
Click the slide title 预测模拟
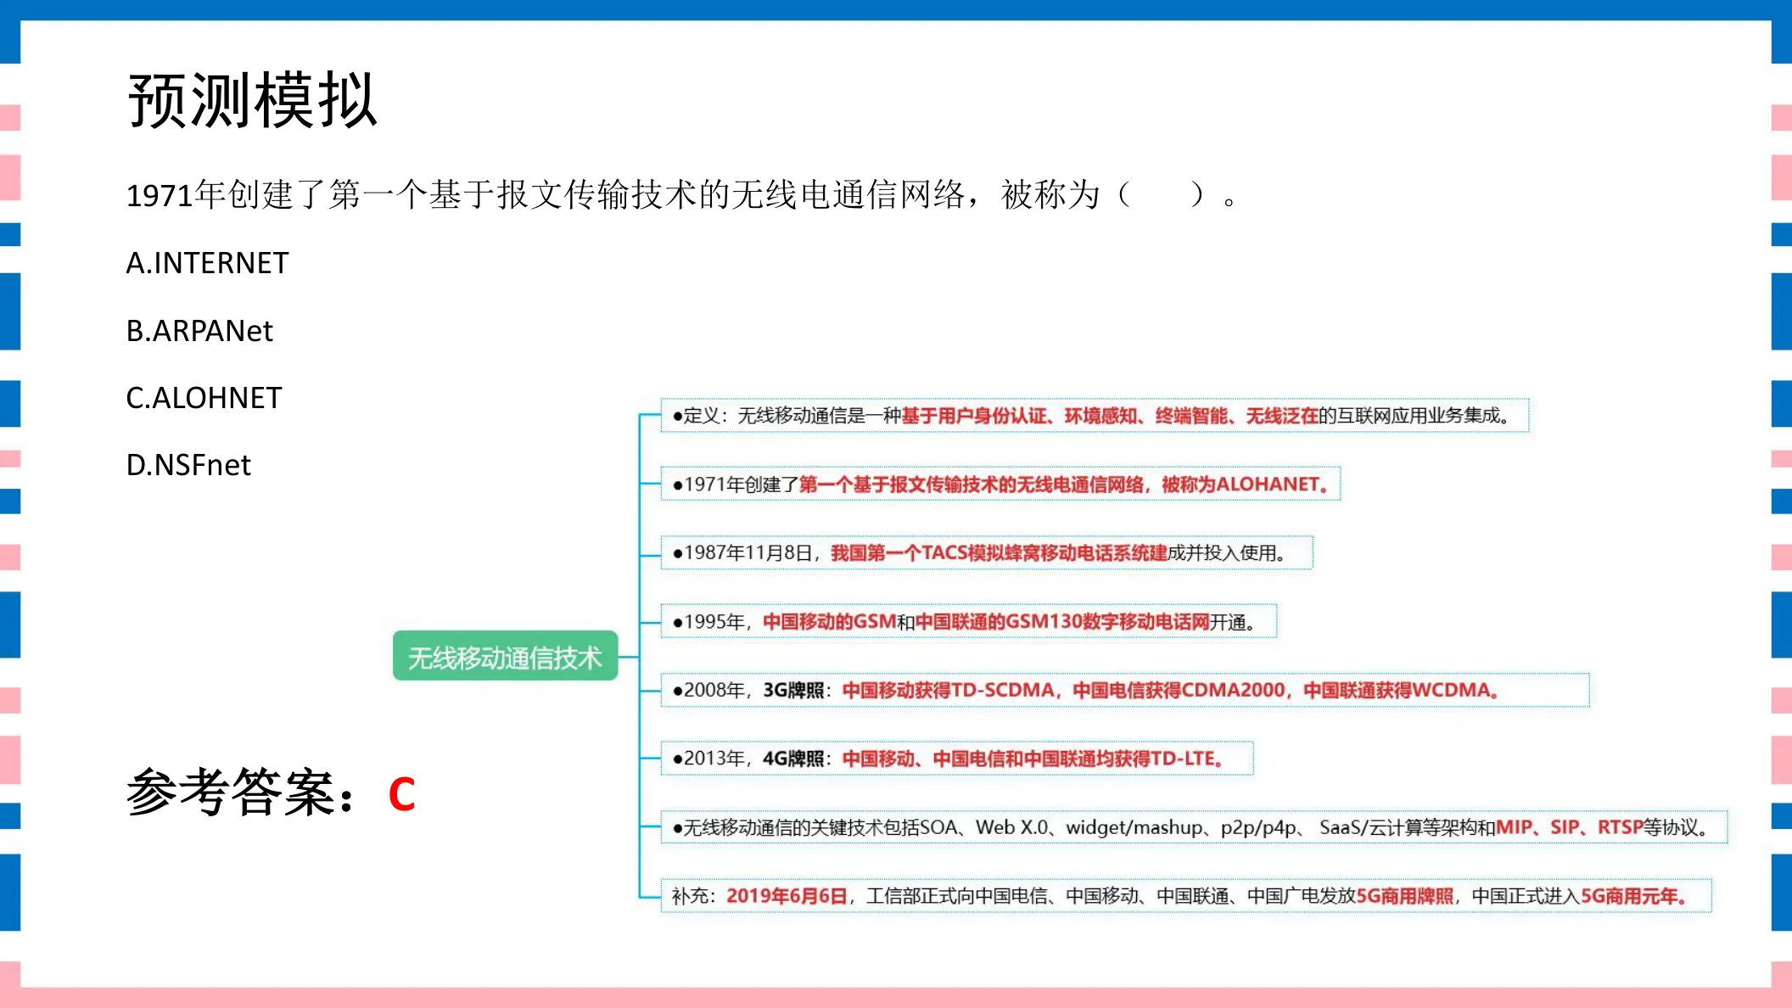(x=252, y=101)
